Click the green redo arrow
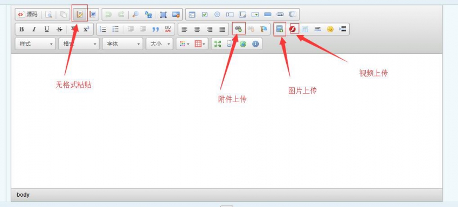 pyautogui.click(x=121, y=15)
